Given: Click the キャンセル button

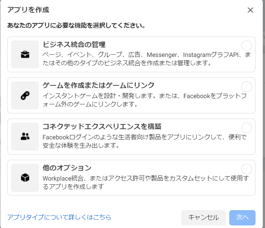Looking at the screenshot, I should [x=203, y=217].
